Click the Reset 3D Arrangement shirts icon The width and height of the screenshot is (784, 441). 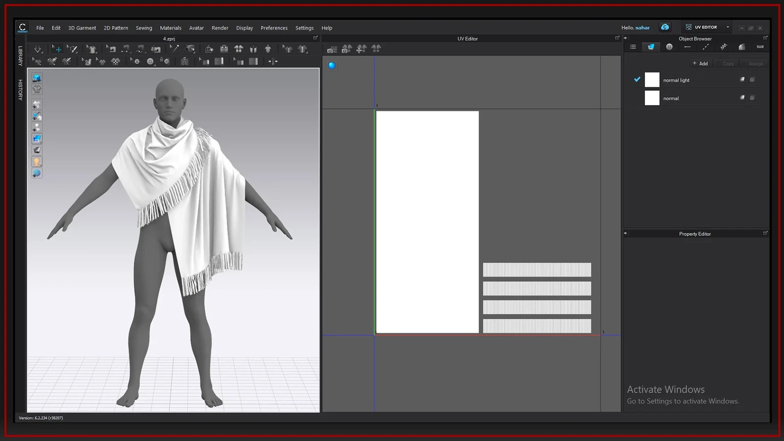(239, 49)
